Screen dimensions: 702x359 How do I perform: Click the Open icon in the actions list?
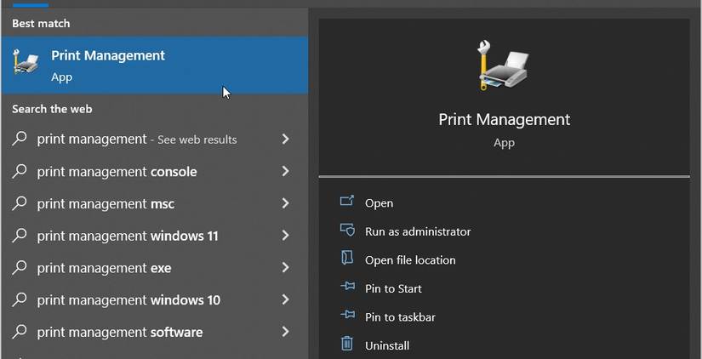(347, 202)
